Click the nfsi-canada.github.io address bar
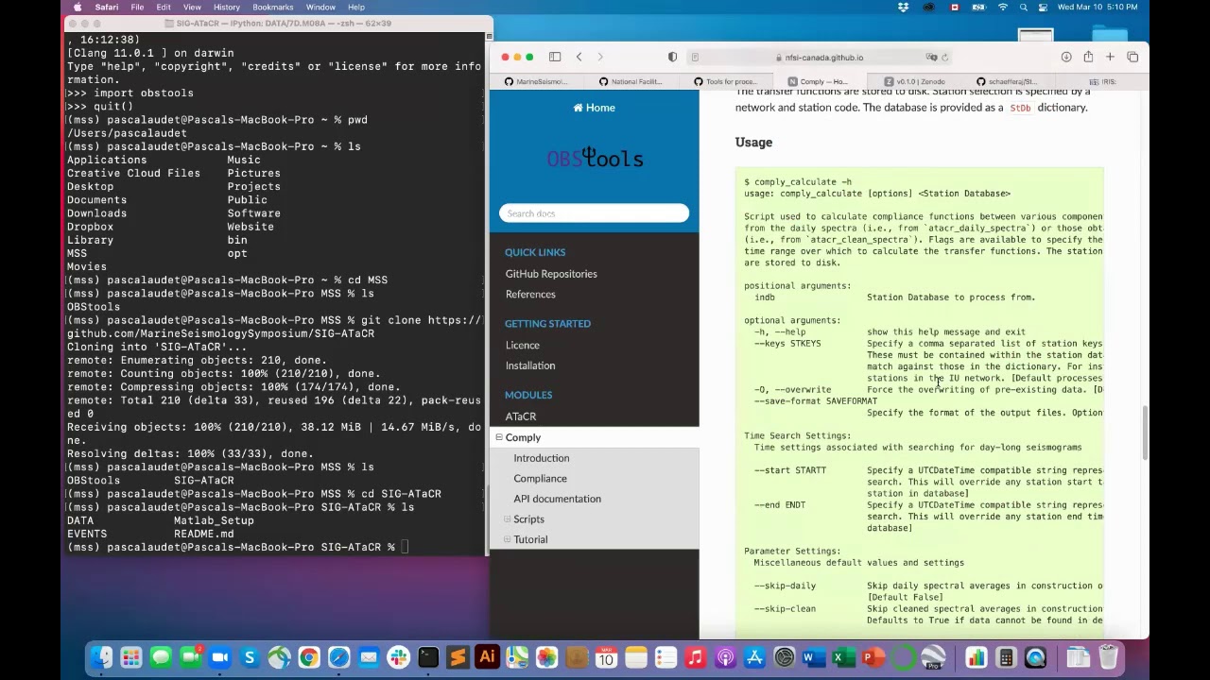The height and width of the screenshot is (680, 1210). click(x=819, y=58)
